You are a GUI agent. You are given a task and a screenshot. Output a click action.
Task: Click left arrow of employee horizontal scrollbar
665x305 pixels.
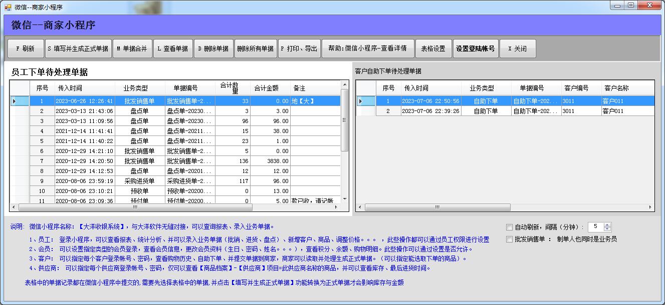(14, 207)
